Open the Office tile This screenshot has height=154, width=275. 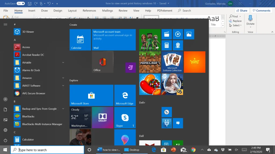tap(103, 62)
